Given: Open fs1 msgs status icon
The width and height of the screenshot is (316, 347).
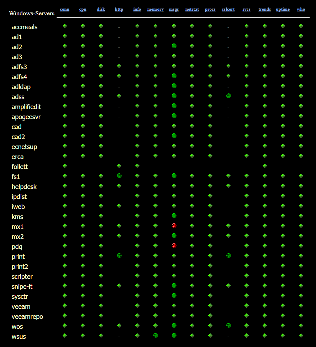Looking at the screenshot, I should click(174, 176).
